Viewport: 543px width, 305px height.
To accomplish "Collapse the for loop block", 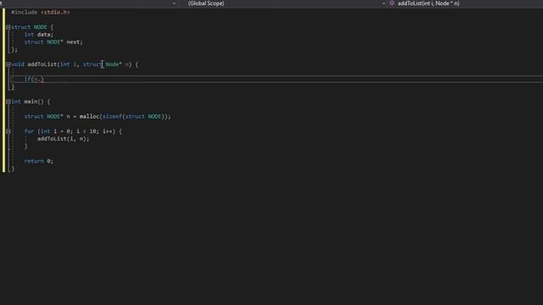I will [8, 131].
